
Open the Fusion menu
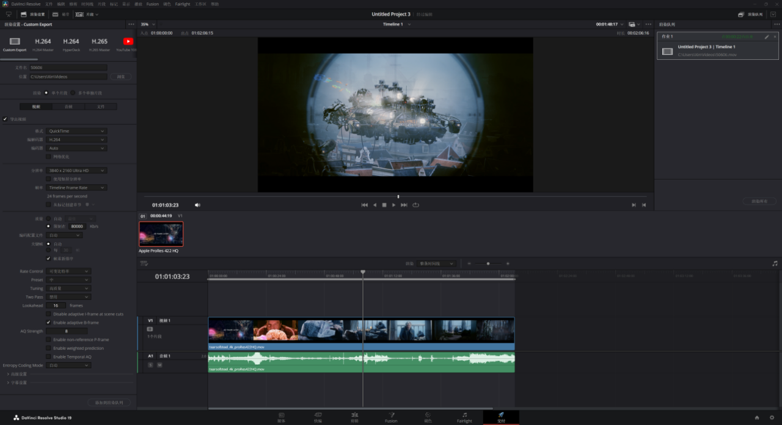click(x=153, y=4)
